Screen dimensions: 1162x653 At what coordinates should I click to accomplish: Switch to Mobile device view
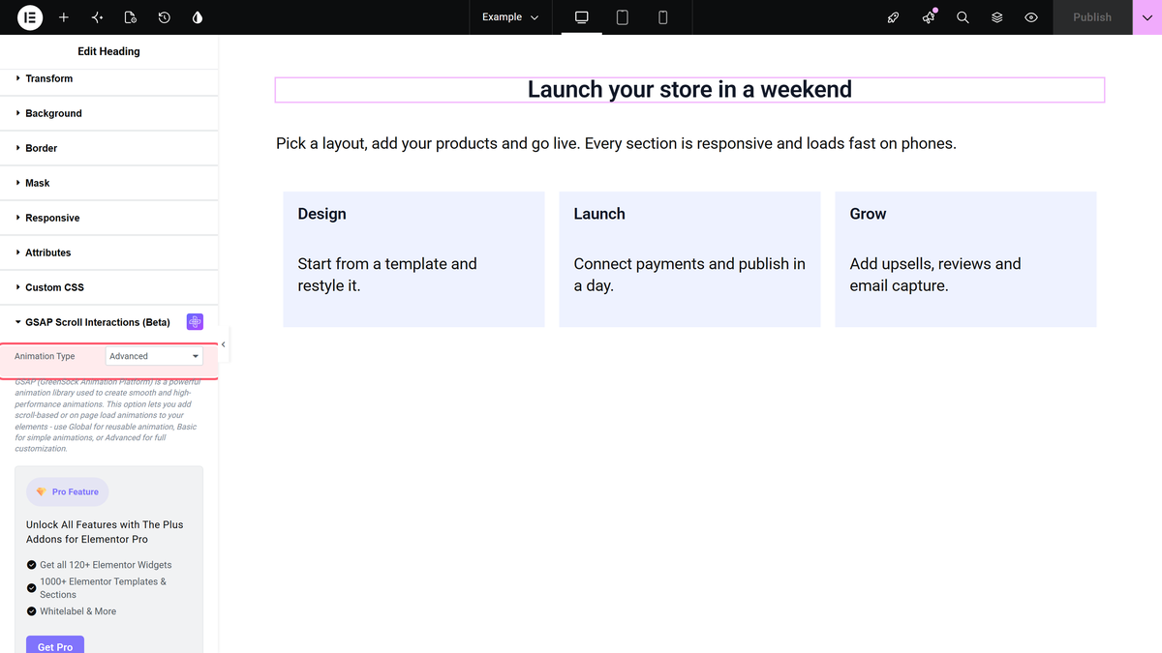[663, 17]
